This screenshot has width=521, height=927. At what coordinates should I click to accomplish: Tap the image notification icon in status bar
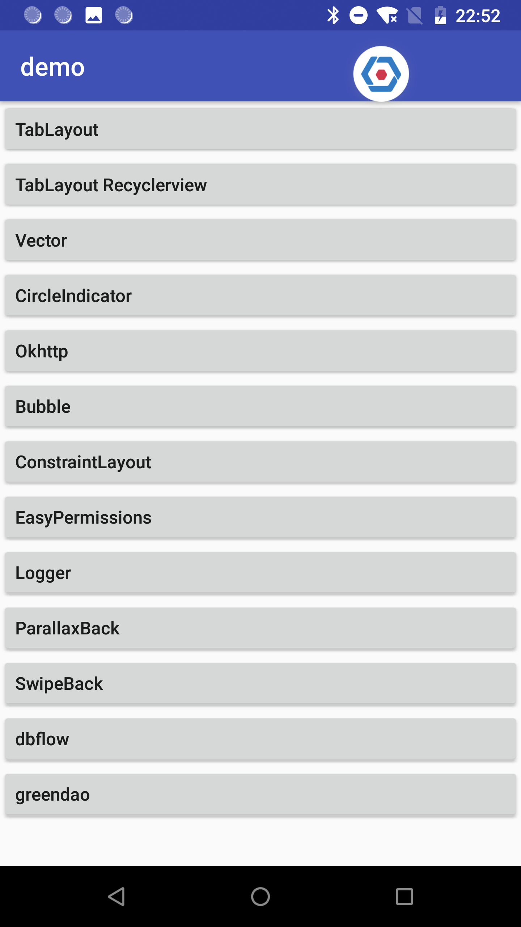point(93,15)
